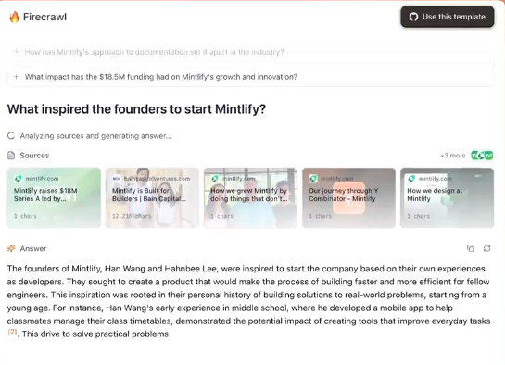
Task: Open the How we grew Mintlify source card
Action: click(250, 197)
